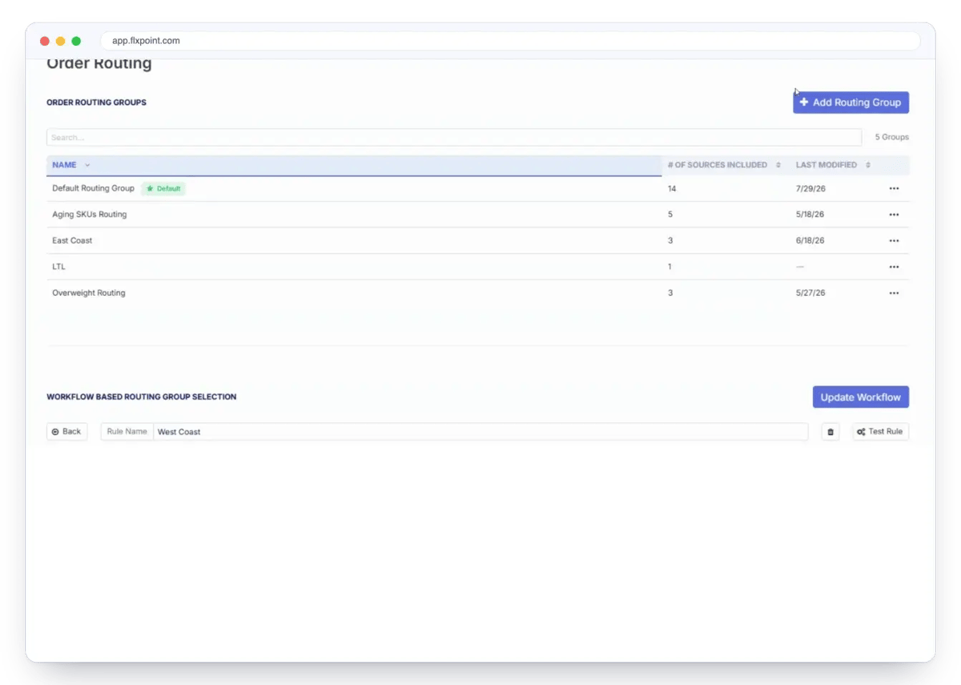The width and height of the screenshot is (961, 685).
Task: Open options menu for Aging SKUs Routing
Action: [x=894, y=215]
